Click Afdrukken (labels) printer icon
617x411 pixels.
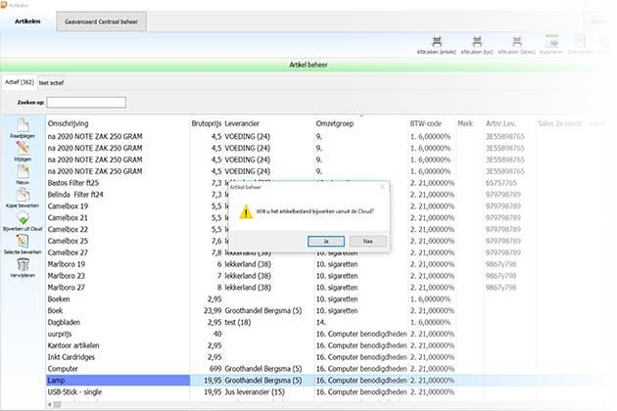[x=515, y=41]
